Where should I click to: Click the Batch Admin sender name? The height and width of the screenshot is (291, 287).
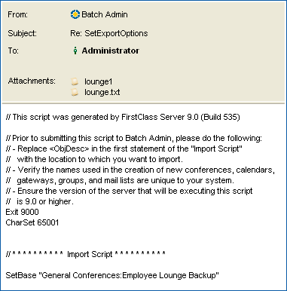[x=105, y=14]
